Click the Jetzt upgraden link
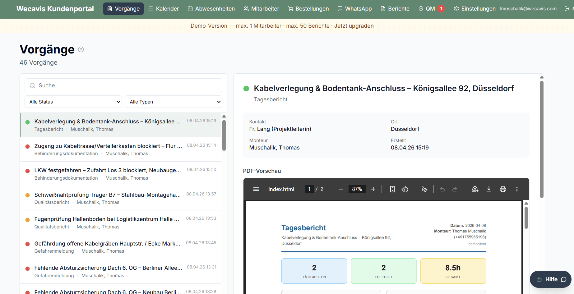574x294 pixels. [x=354, y=26]
